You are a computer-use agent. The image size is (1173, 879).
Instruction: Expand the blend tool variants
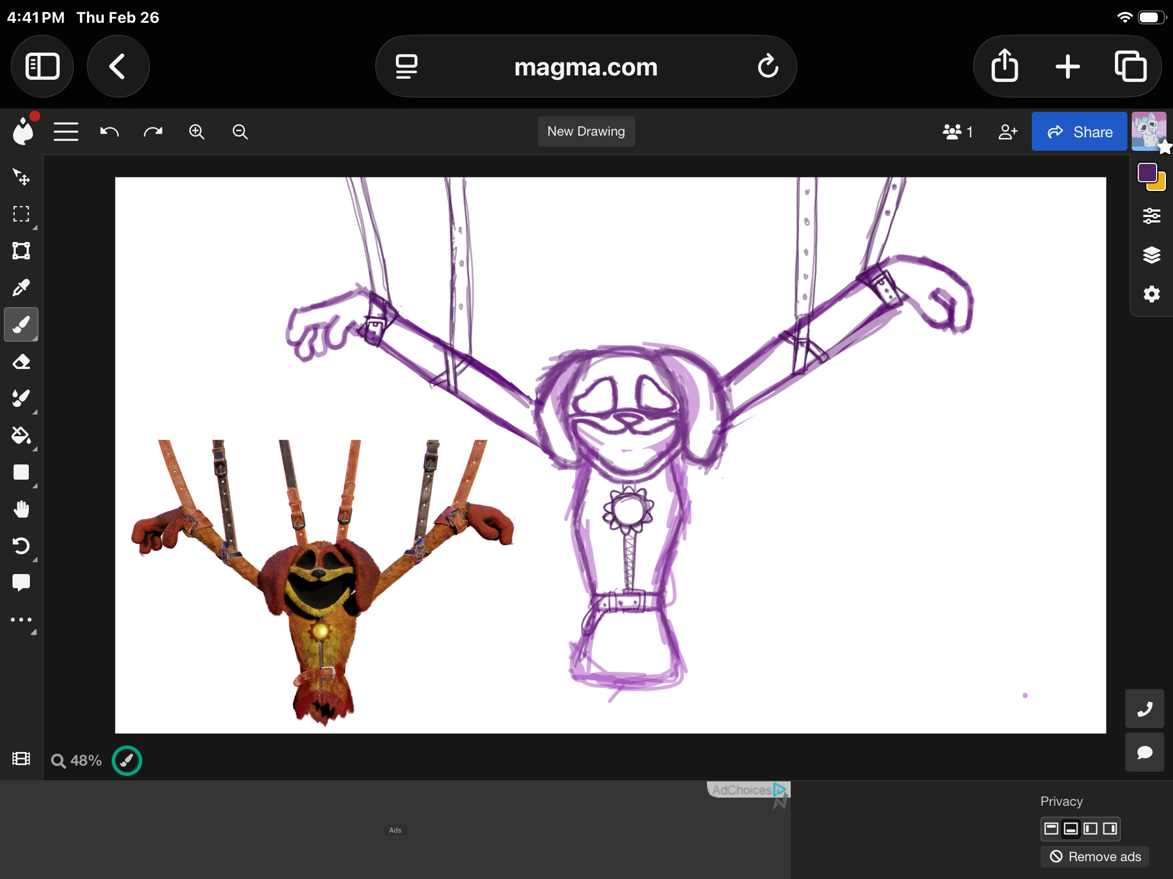tap(35, 412)
